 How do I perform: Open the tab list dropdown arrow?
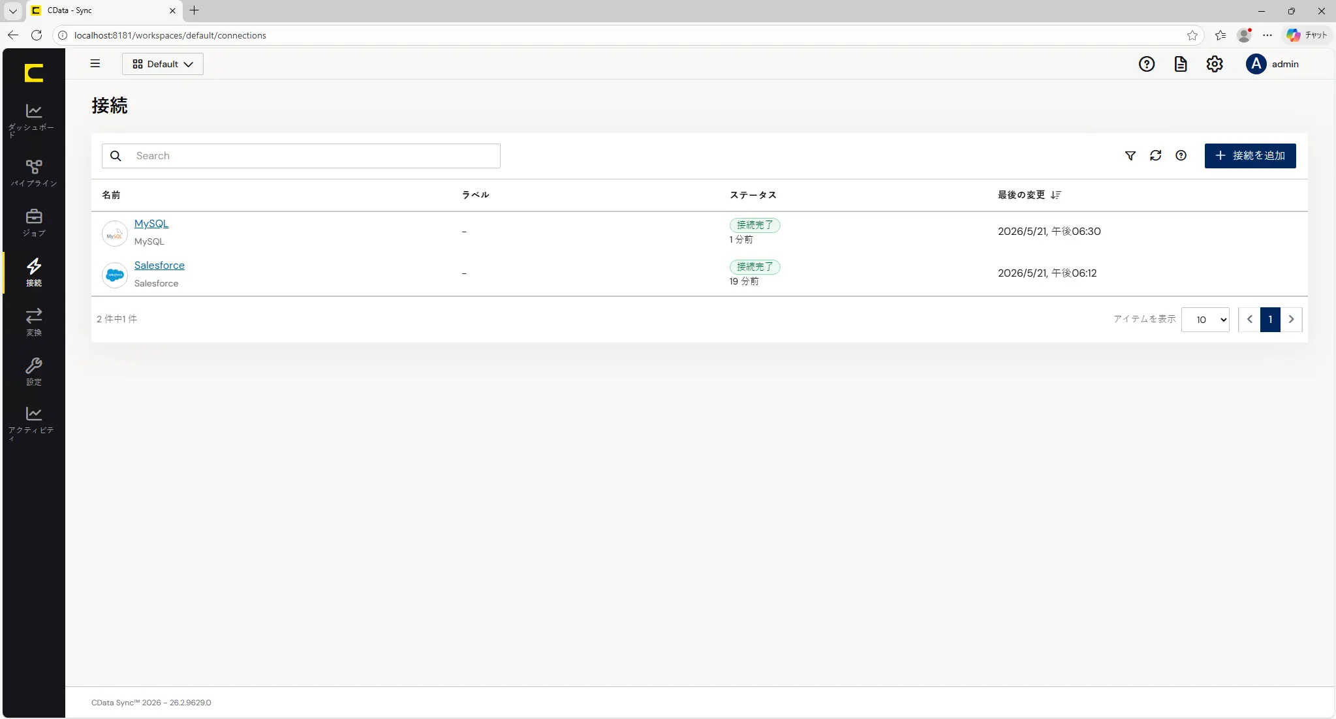tap(12, 10)
